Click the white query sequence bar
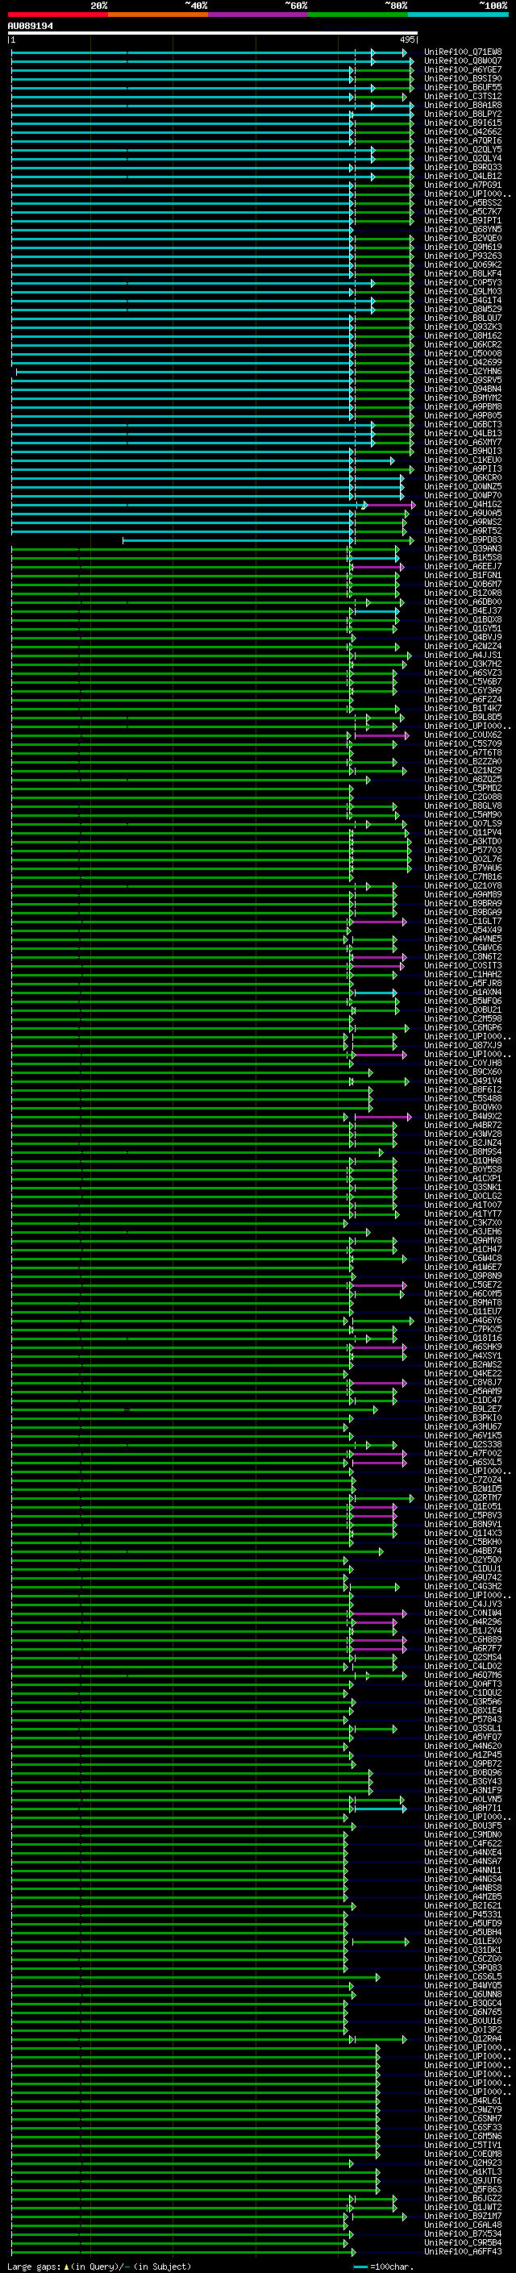This screenshot has width=516, height=2273. tap(213, 34)
